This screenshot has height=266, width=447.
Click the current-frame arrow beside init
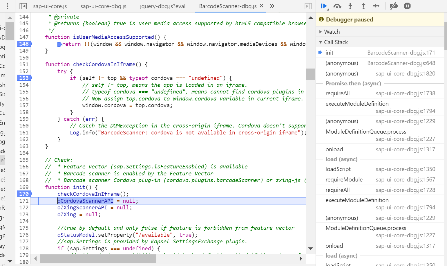(x=320, y=52)
